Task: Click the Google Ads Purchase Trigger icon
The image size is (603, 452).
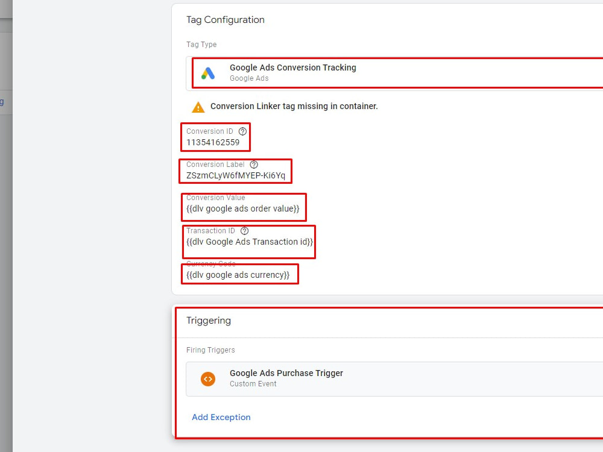Action: tap(207, 378)
